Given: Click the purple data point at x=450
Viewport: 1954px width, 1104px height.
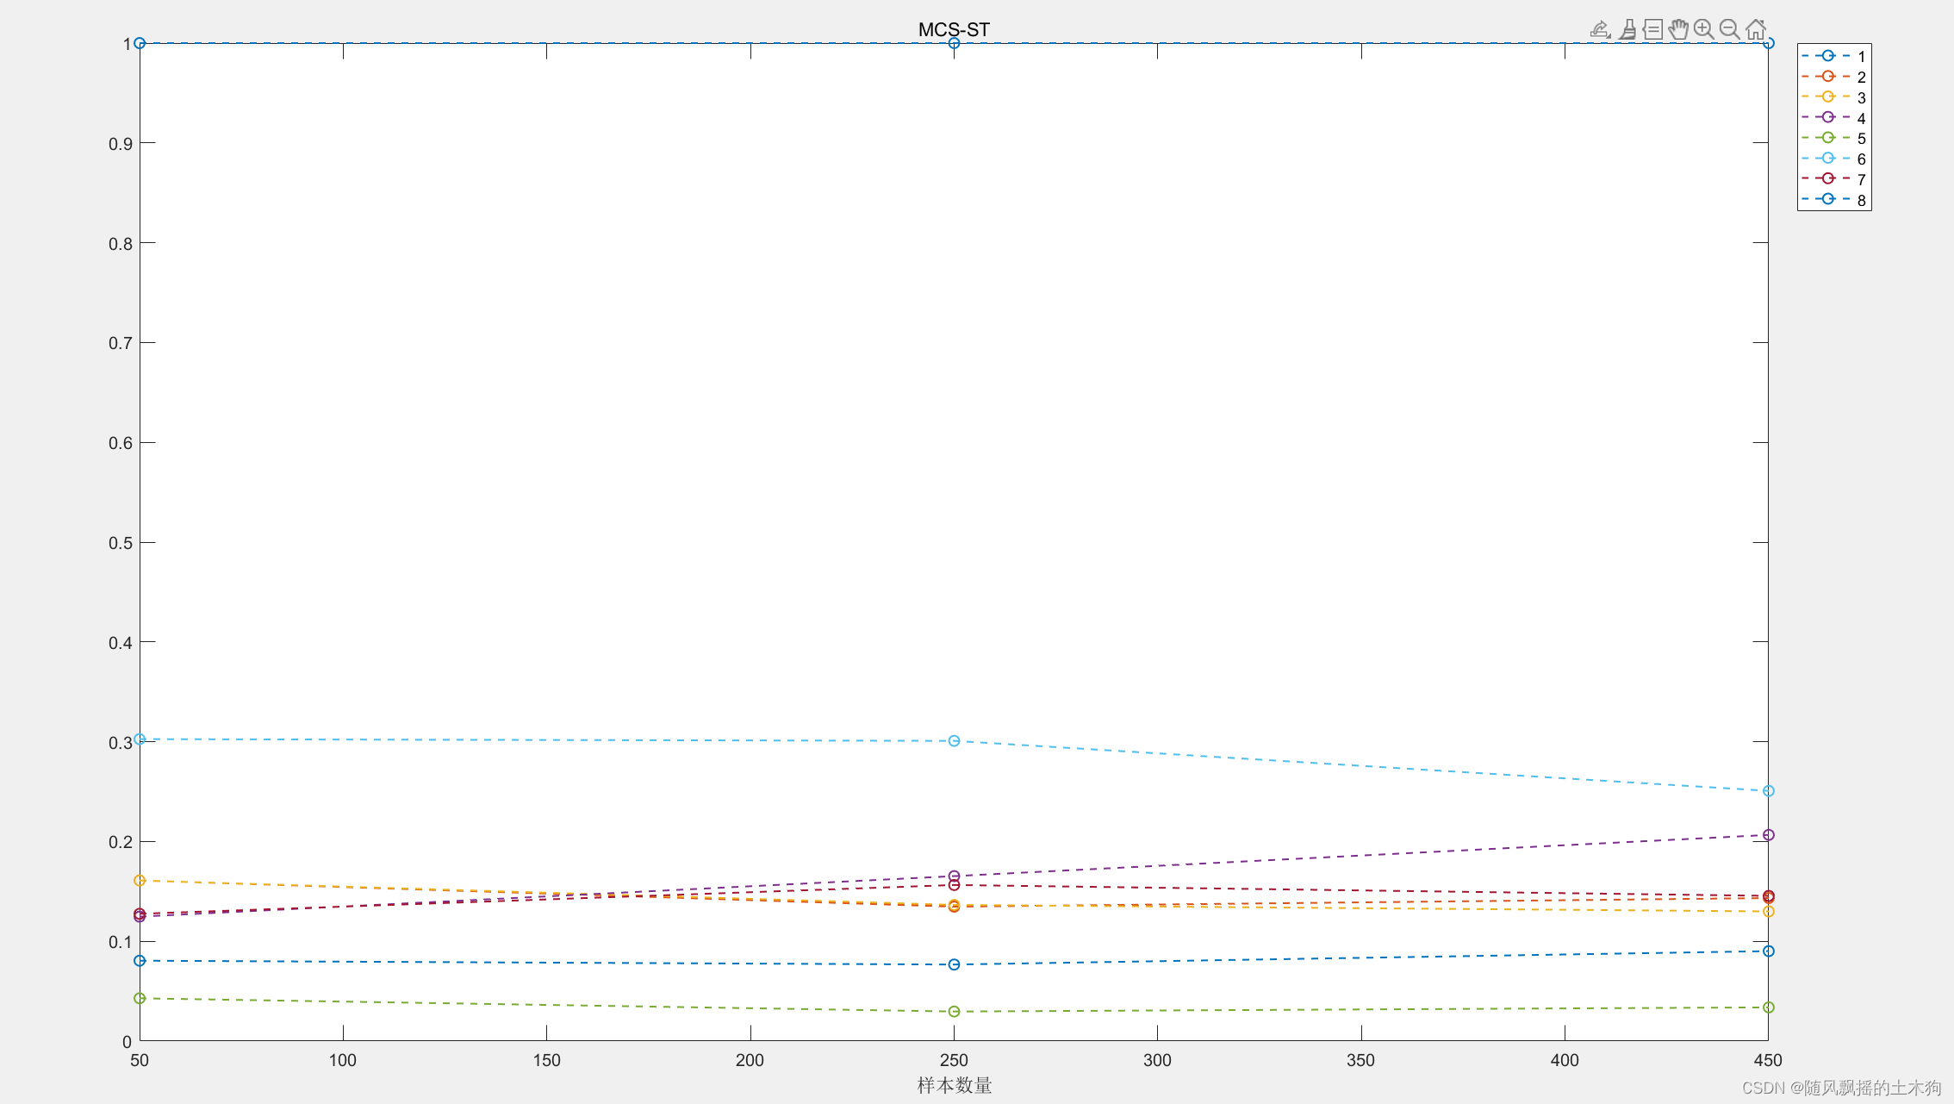Looking at the screenshot, I should tap(1768, 835).
